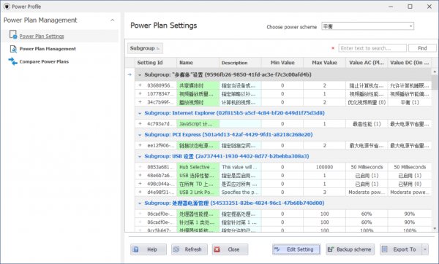Click the table vertical scrollbar thumb
This screenshot has width=439, height=264.
click(435, 82)
